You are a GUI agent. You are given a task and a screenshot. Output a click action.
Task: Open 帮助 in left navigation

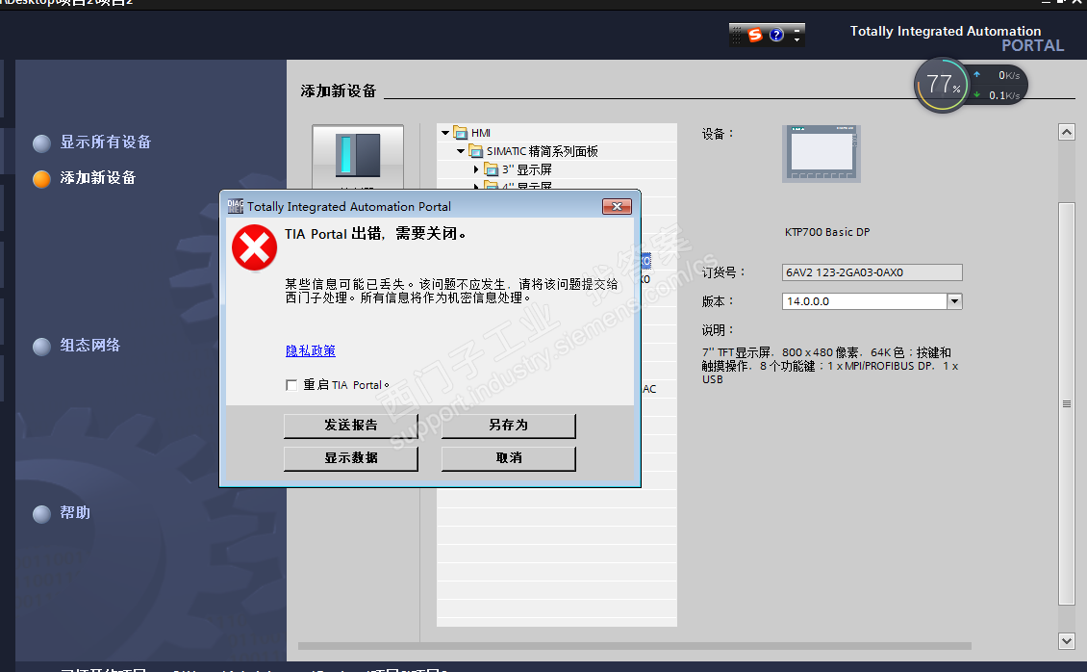pyautogui.click(x=75, y=512)
